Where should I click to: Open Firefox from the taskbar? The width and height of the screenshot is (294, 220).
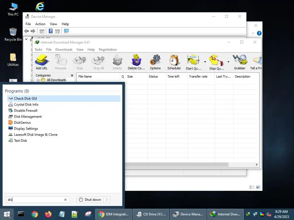point(48,214)
